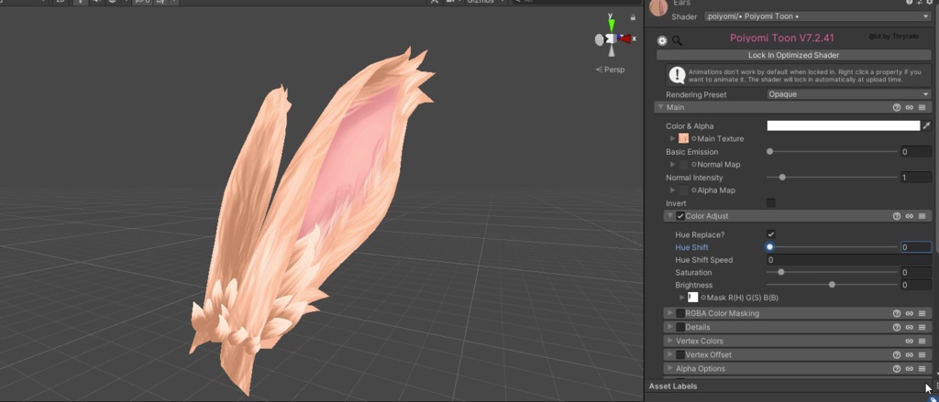Image resolution: width=939 pixels, height=402 pixels.
Task: Toggle scene gizmo rotation lock icon
Action: (x=633, y=17)
